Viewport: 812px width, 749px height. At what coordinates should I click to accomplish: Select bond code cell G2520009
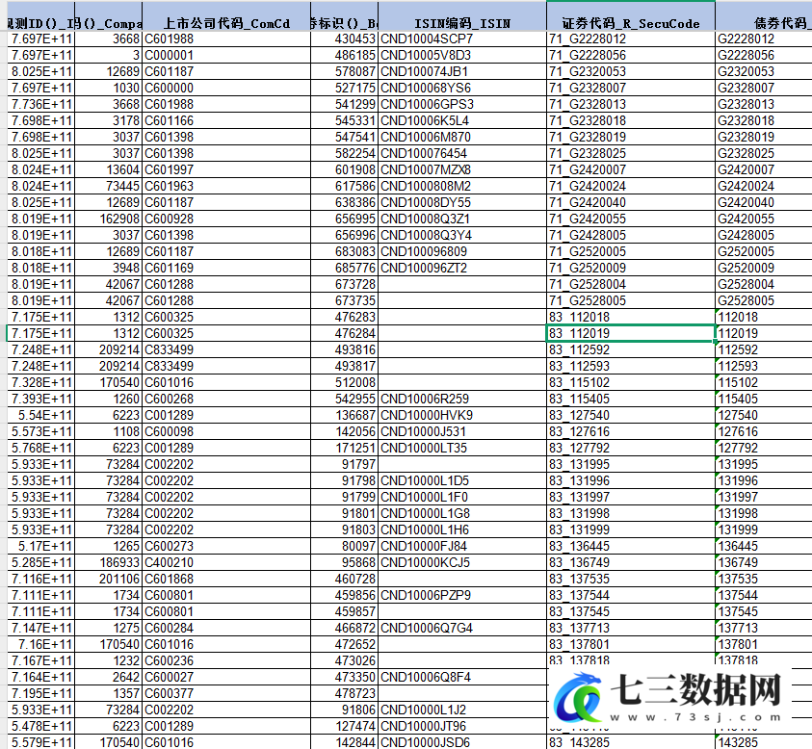point(764,269)
